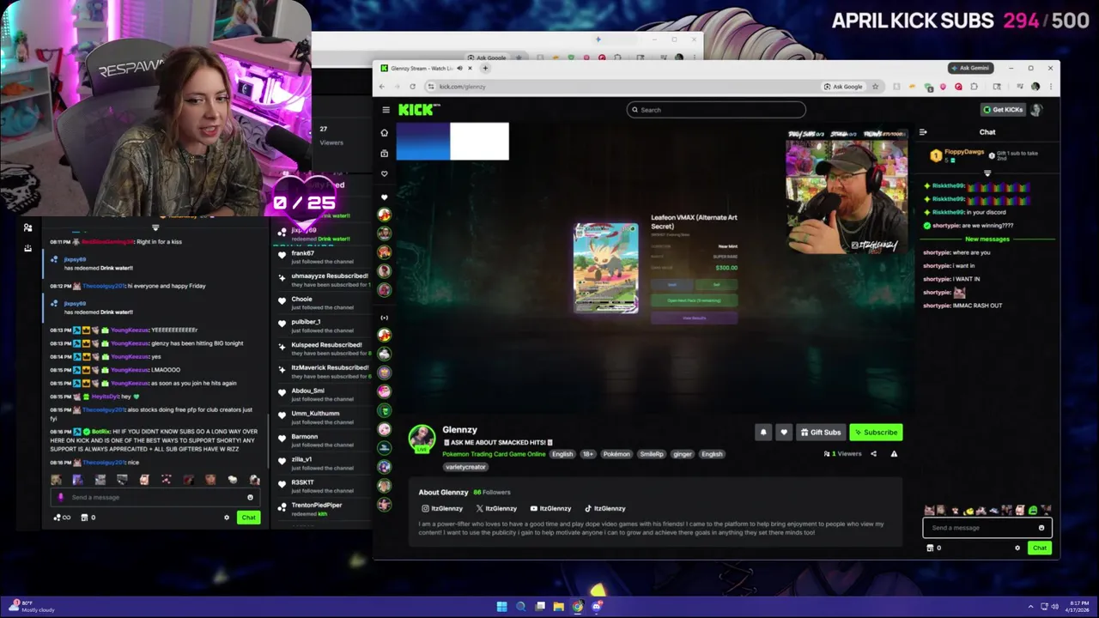Open settings gear in left chat panel

(227, 518)
